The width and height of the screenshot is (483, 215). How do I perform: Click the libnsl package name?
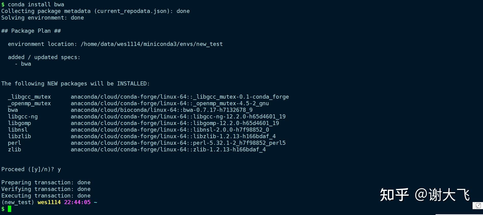[18, 130]
